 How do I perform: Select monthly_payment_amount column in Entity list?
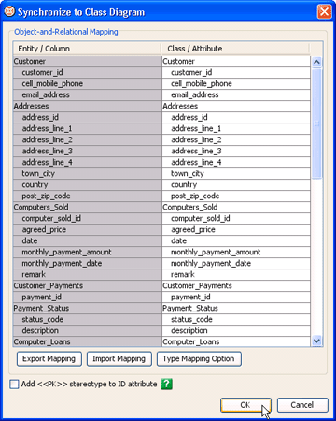pyautogui.click(x=88, y=252)
